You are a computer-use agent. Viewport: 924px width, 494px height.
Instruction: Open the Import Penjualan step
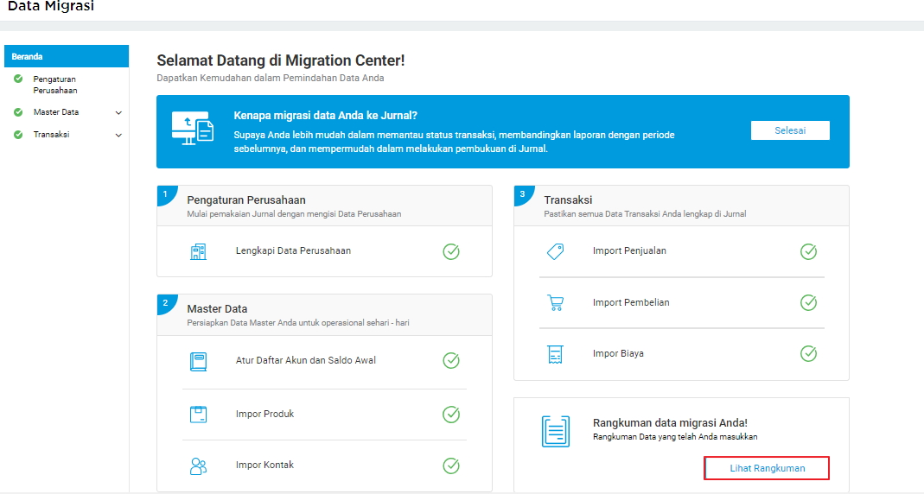coord(629,250)
